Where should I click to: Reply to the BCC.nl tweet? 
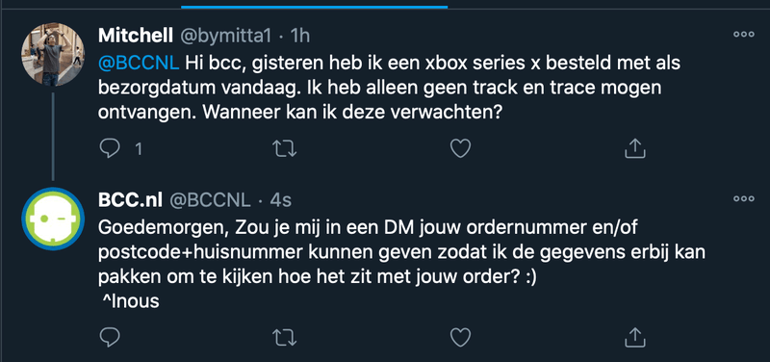click(x=110, y=337)
